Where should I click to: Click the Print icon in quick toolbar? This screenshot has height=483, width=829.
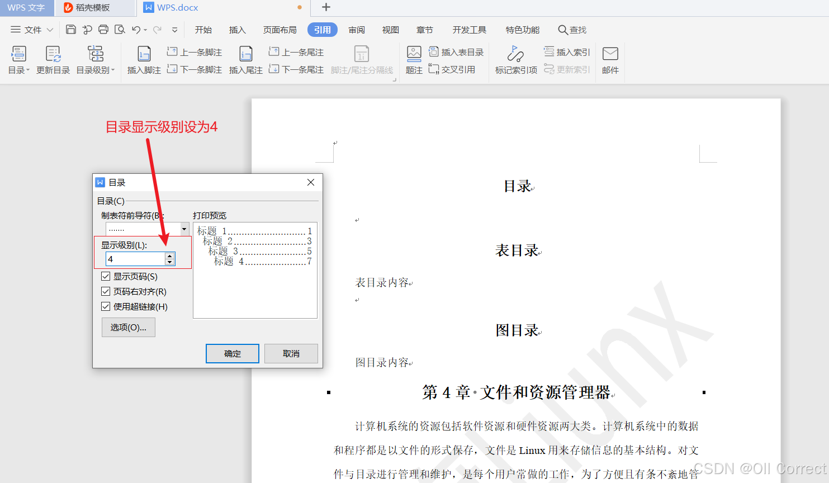pos(103,30)
